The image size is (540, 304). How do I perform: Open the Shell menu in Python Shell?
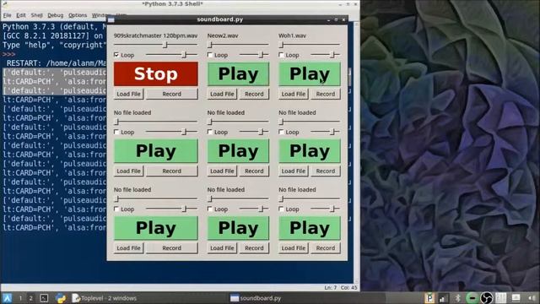[37, 15]
